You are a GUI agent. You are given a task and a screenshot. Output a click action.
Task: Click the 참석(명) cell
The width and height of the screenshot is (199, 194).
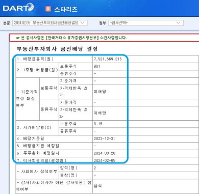(x=76, y=168)
